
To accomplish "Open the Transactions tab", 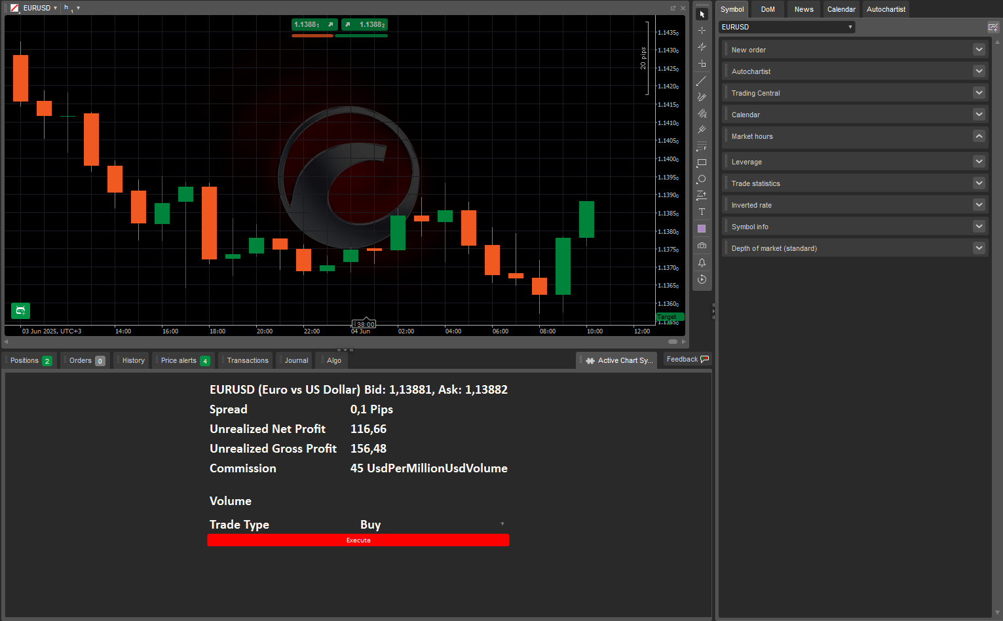I will click(x=246, y=360).
